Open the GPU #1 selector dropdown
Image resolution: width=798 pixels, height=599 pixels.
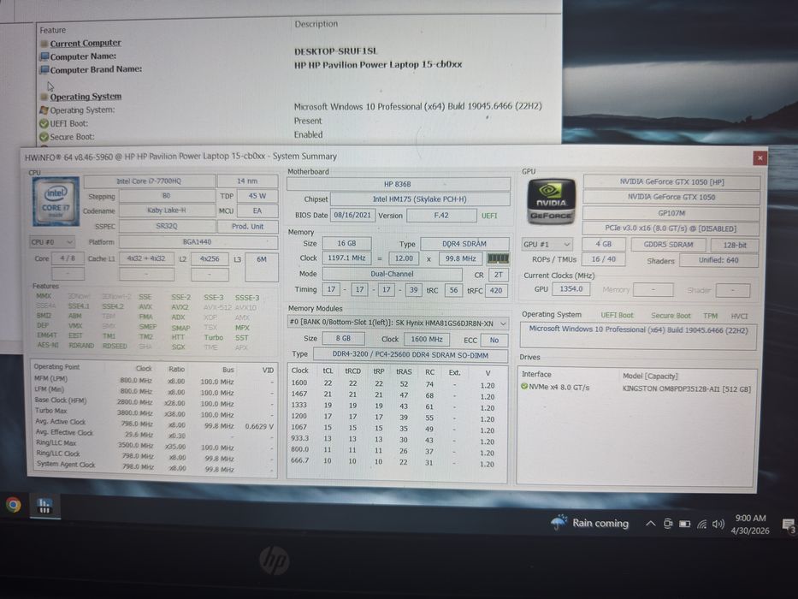547,245
